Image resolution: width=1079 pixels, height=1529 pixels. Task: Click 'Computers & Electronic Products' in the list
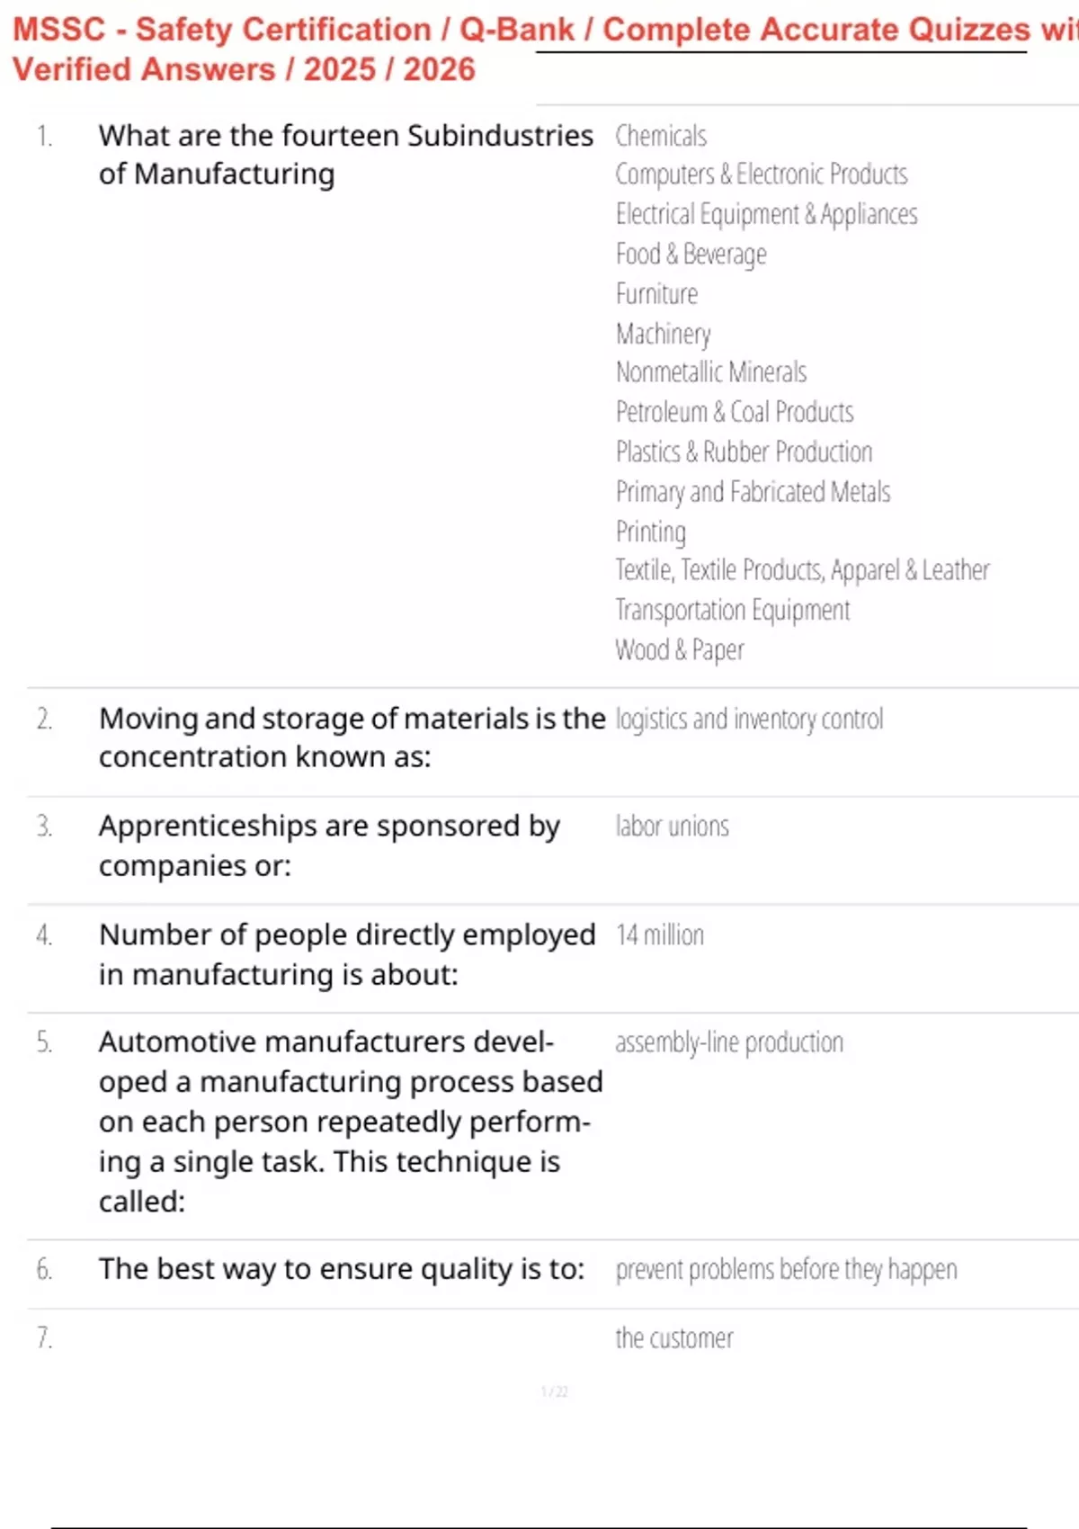(762, 174)
